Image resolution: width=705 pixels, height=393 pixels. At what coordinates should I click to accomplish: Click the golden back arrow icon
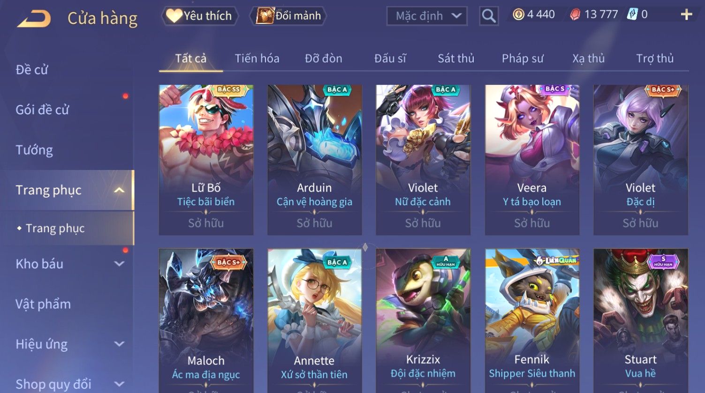(x=34, y=19)
